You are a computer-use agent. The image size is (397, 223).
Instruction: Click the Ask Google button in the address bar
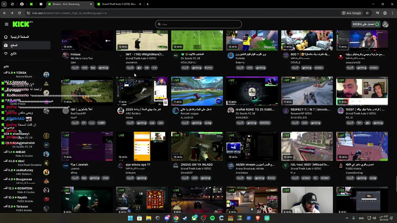[352, 13]
